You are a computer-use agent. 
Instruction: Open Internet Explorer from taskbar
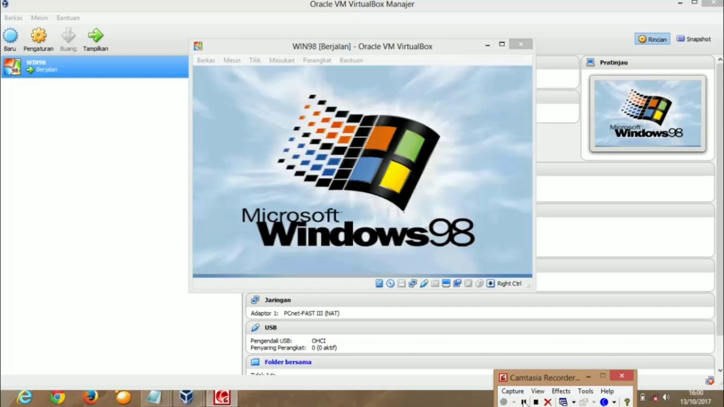[24, 398]
